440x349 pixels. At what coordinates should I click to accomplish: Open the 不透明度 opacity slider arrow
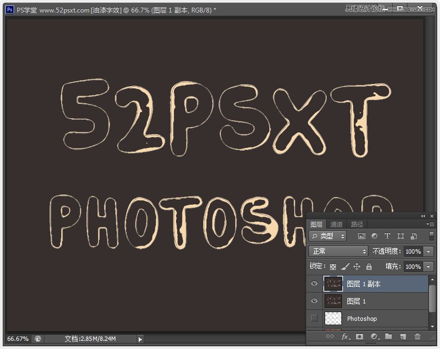[x=429, y=251]
